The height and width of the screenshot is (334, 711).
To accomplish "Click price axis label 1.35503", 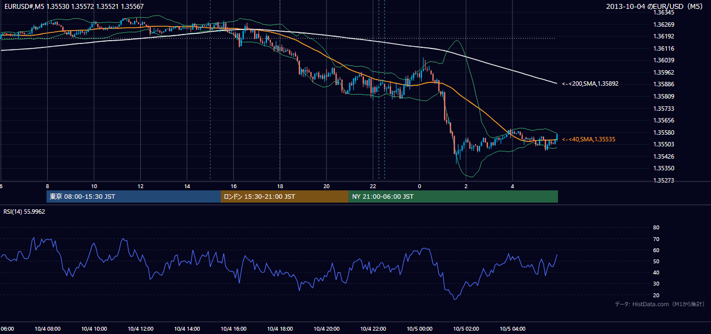I will [665, 144].
